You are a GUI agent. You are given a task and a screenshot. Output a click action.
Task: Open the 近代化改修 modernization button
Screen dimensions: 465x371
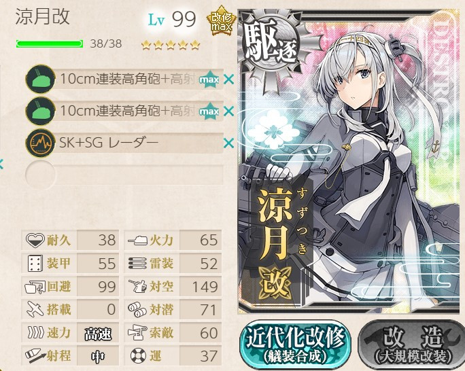coord(295,344)
